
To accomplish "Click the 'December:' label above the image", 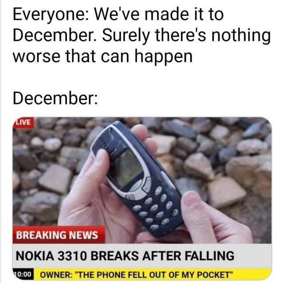I will click(55, 98).
